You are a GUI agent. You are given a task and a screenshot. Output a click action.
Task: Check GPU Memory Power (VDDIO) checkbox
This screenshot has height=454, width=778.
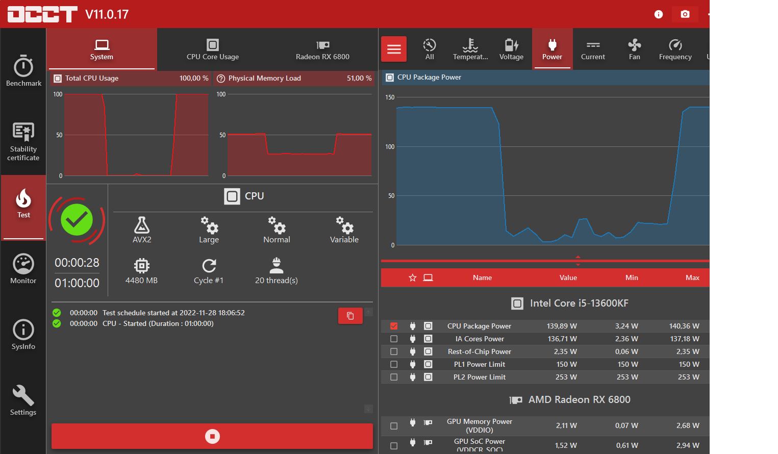coord(394,426)
